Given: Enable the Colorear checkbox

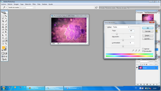Looking at the screenshot, I should point(143,49).
